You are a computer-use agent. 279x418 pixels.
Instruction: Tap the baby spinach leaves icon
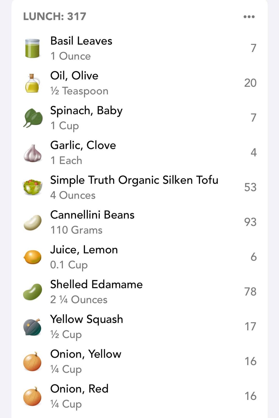coord(33,118)
